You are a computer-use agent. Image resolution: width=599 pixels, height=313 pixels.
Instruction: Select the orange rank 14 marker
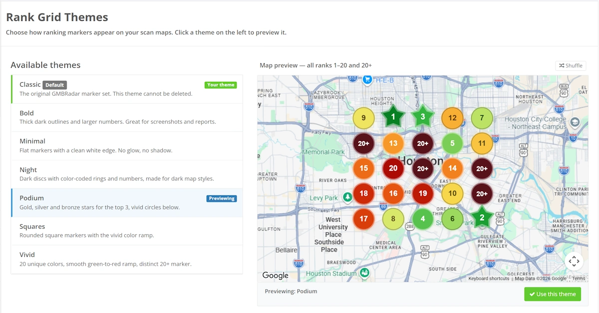click(452, 168)
